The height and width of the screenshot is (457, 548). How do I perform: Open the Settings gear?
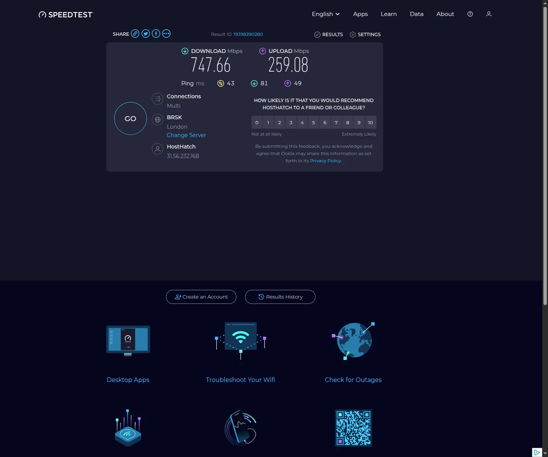[x=365, y=35]
